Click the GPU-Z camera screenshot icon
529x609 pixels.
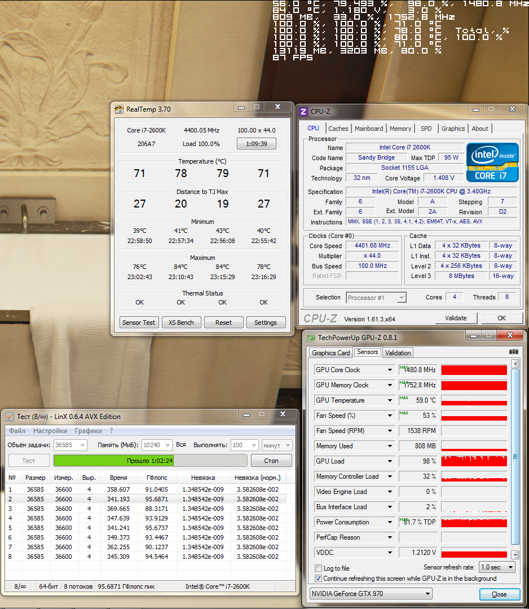coord(513,351)
